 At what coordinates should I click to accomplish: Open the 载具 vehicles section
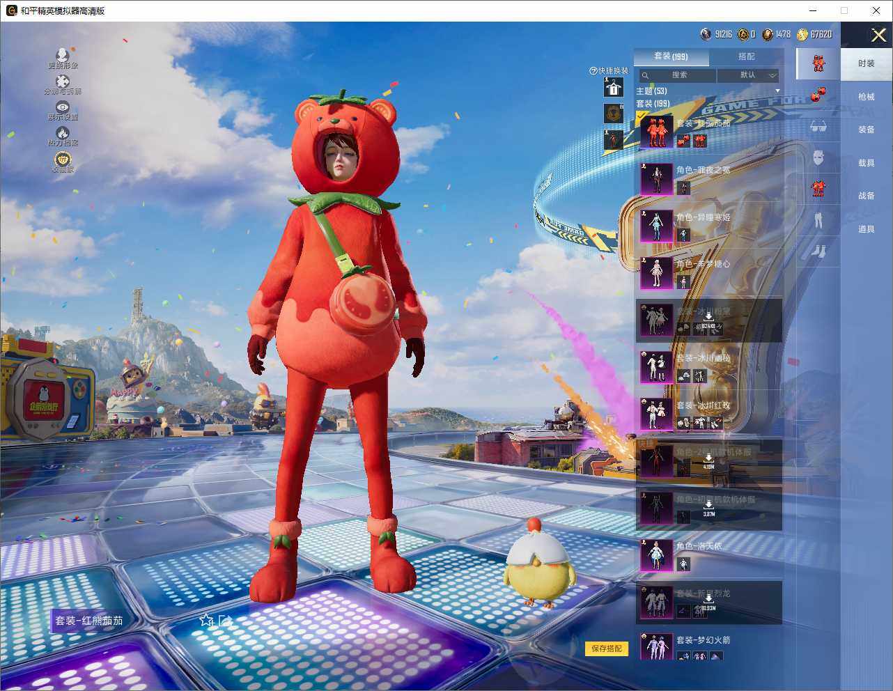pyautogui.click(x=867, y=163)
